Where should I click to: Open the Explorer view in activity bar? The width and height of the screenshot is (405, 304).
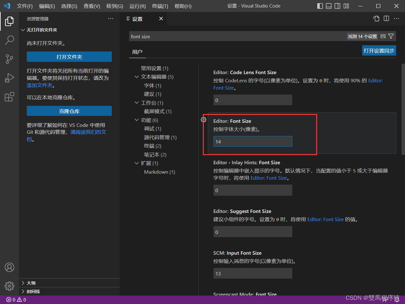[x=9, y=21]
